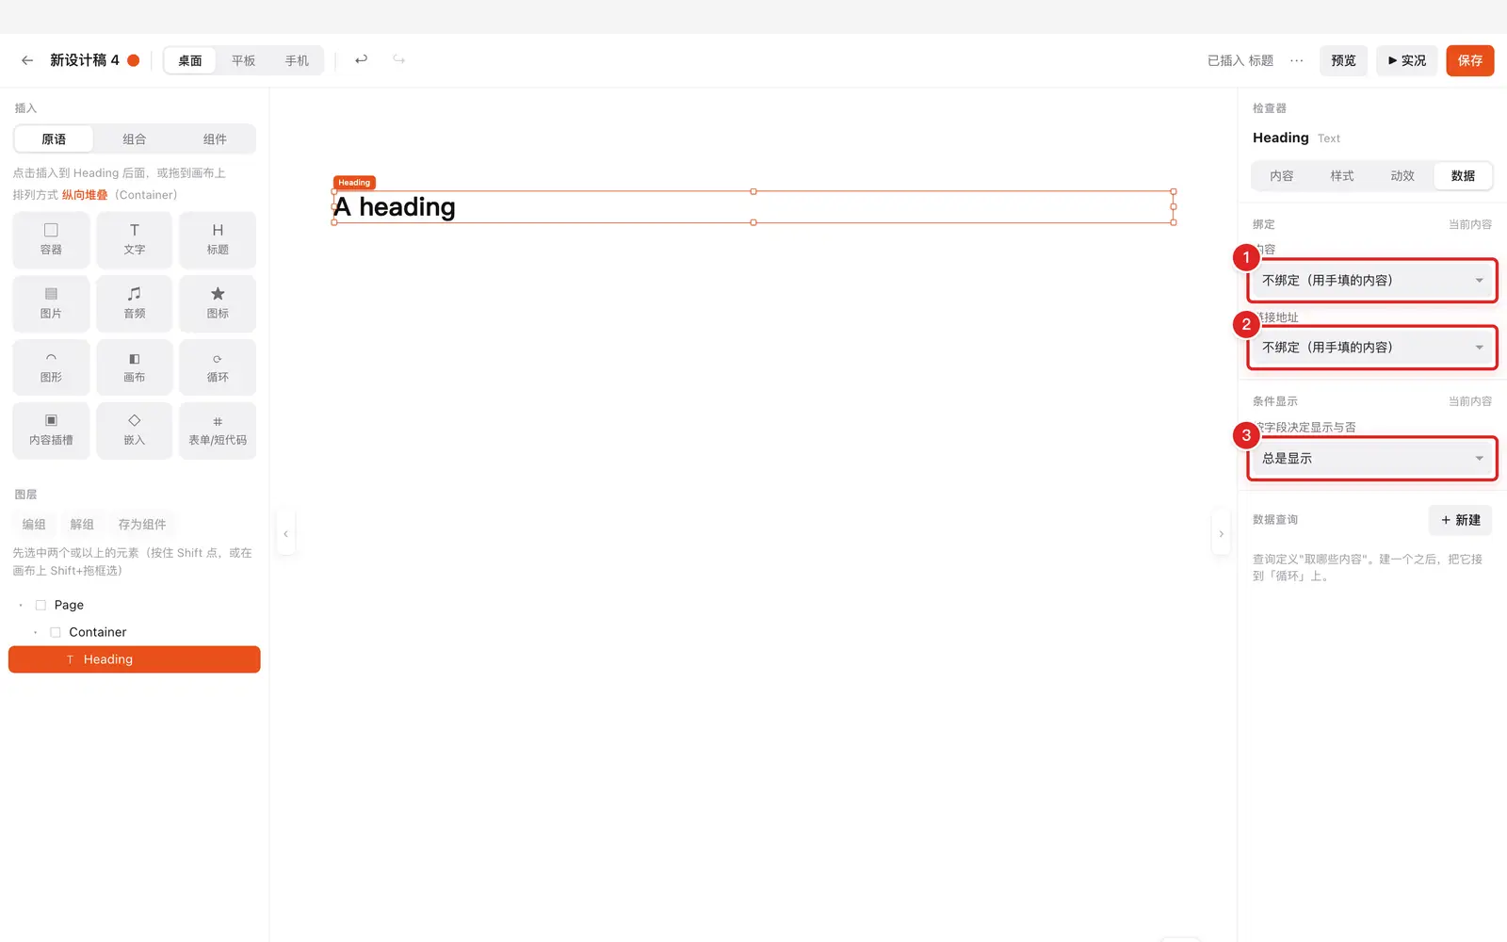
Task: Select the Page layer in the tree
Action: point(135,605)
